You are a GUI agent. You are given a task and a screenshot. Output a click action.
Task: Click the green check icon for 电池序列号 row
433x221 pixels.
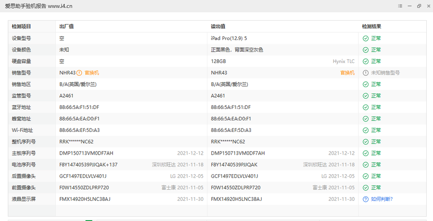click(x=366, y=165)
